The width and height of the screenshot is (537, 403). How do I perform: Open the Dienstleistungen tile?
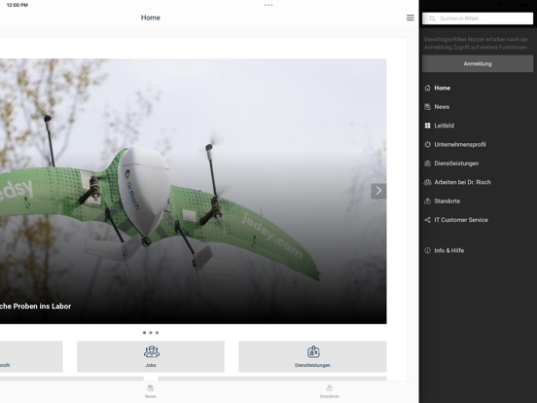[312, 356]
